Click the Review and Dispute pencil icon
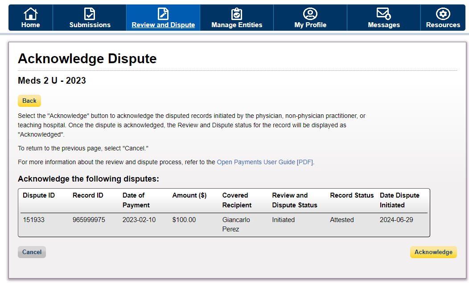This screenshot has height=283, width=469. [163, 14]
